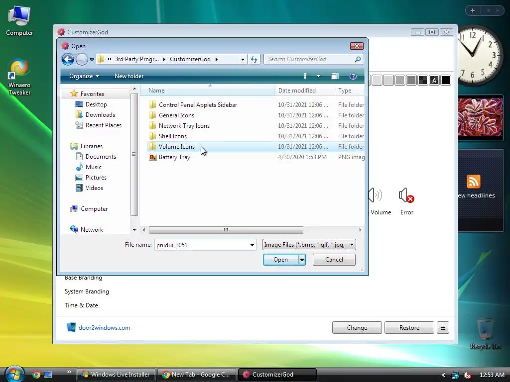
Task: Create a New folder
Action: coord(129,76)
